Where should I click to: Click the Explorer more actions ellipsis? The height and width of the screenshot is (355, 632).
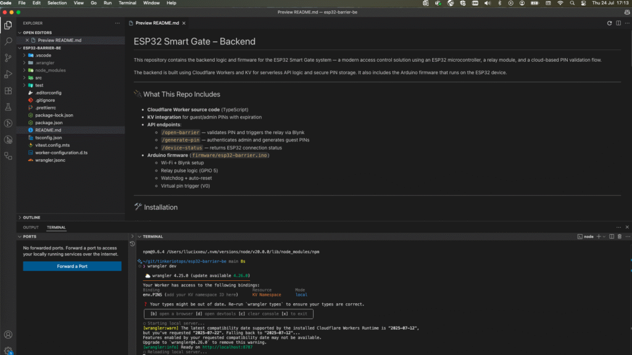117,23
